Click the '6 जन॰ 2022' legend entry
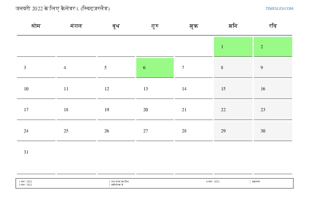This screenshot has height=219, width=309. coord(213,182)
